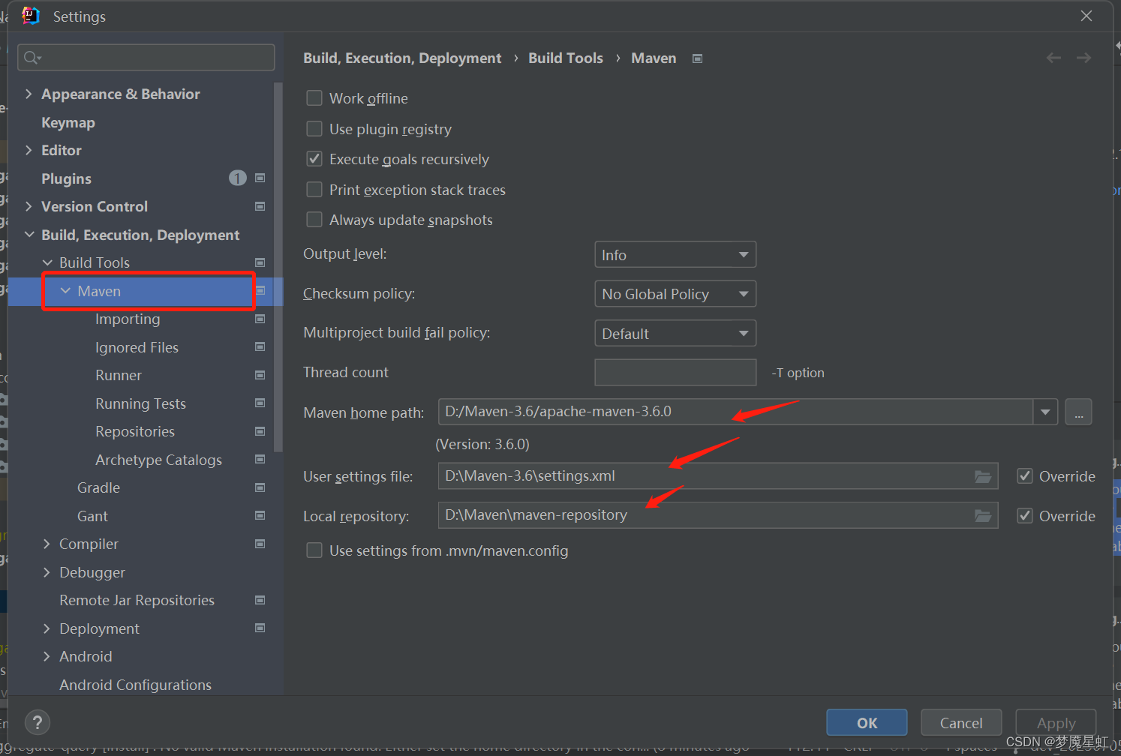Click the project-level icon beside Plugins
The image size is (1121, 756).
pos(260,178)
